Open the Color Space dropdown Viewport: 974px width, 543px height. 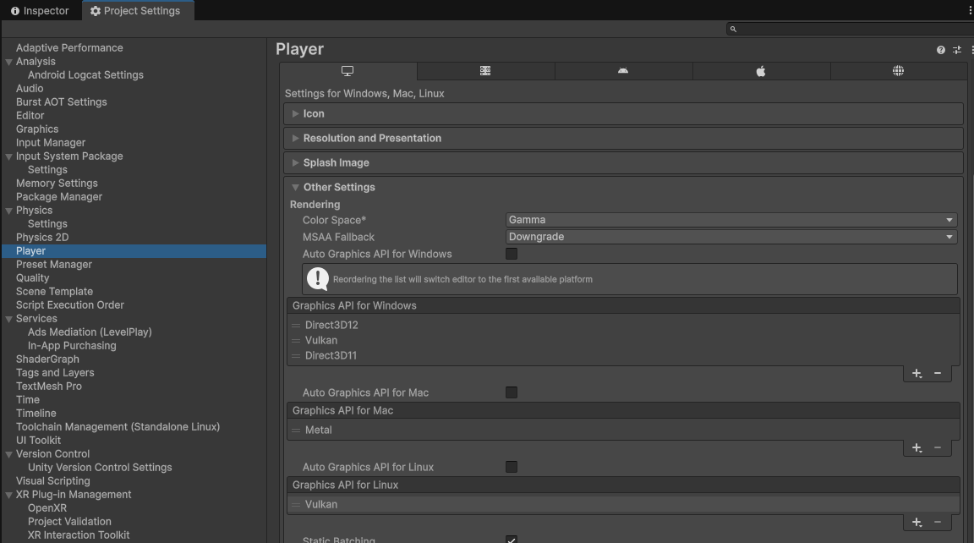pyautogui.click(x=731, y=220)
